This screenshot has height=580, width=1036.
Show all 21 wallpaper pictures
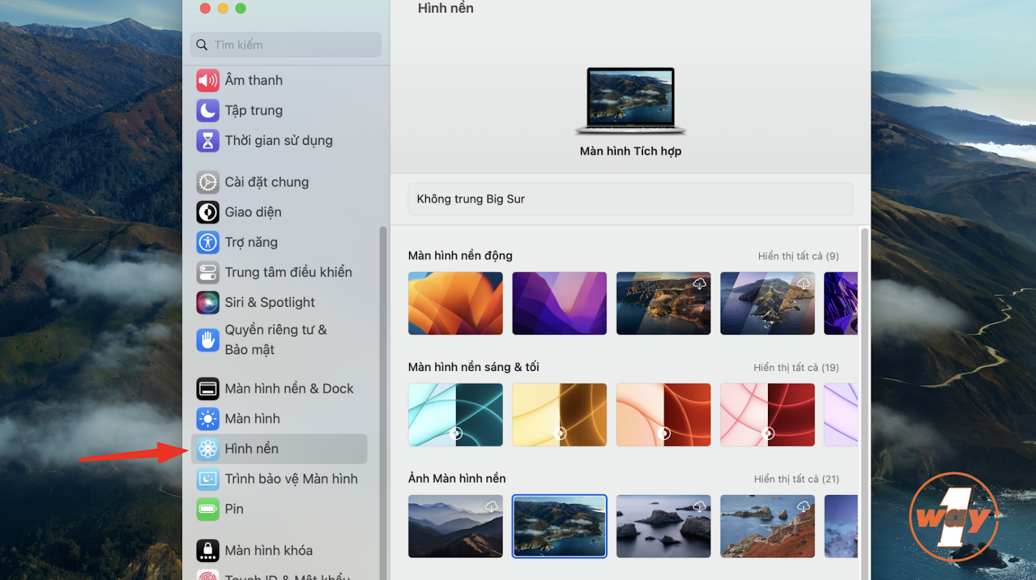coord(796,479)
